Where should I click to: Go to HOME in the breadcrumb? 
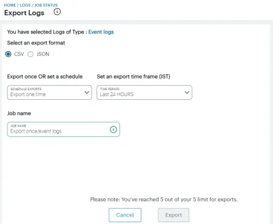pos(10,5)
